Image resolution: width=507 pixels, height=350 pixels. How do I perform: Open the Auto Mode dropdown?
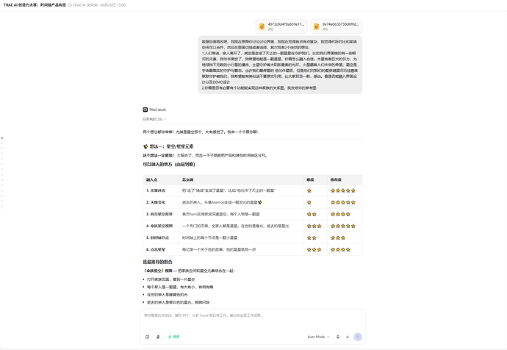click(x=318, y=337)
